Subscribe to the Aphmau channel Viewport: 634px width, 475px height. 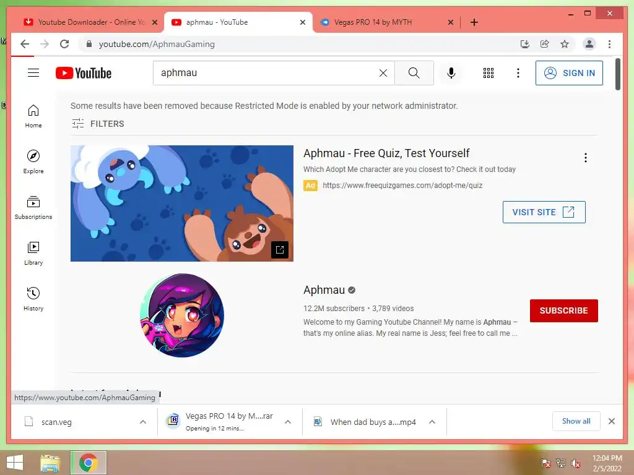(x=563, y=310)
